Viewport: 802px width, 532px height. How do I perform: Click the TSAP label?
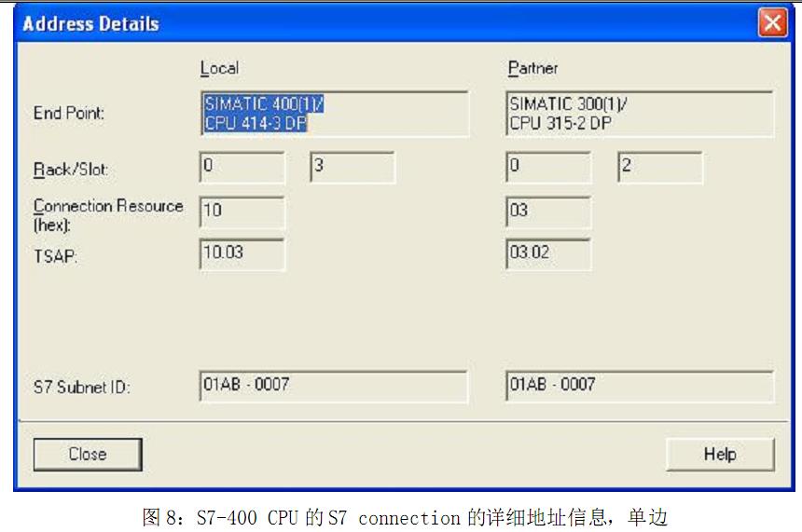[55, 256]
